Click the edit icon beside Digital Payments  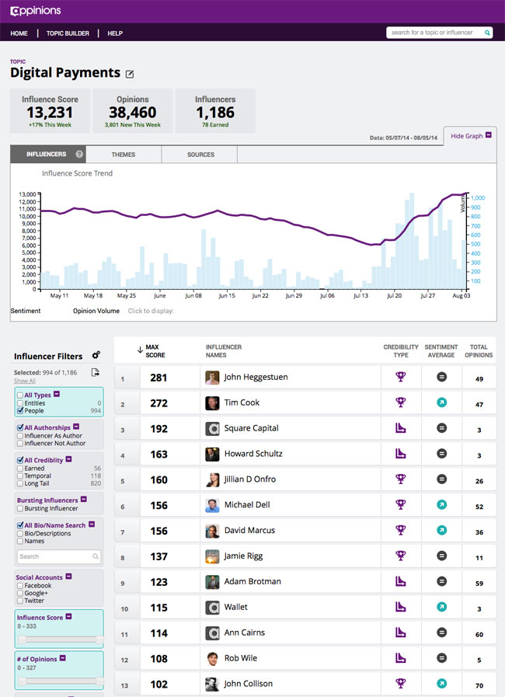pos(130,74)
